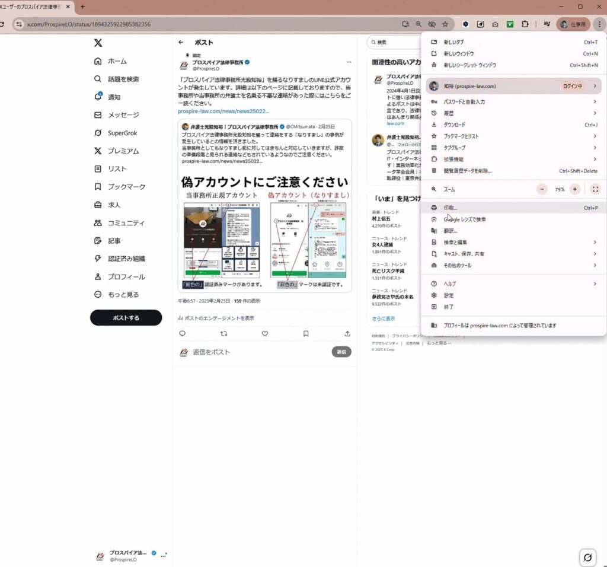Toggle fullscreen from the zoom row
This screenshot has height=567, width=607.
(x=595, y=189)
